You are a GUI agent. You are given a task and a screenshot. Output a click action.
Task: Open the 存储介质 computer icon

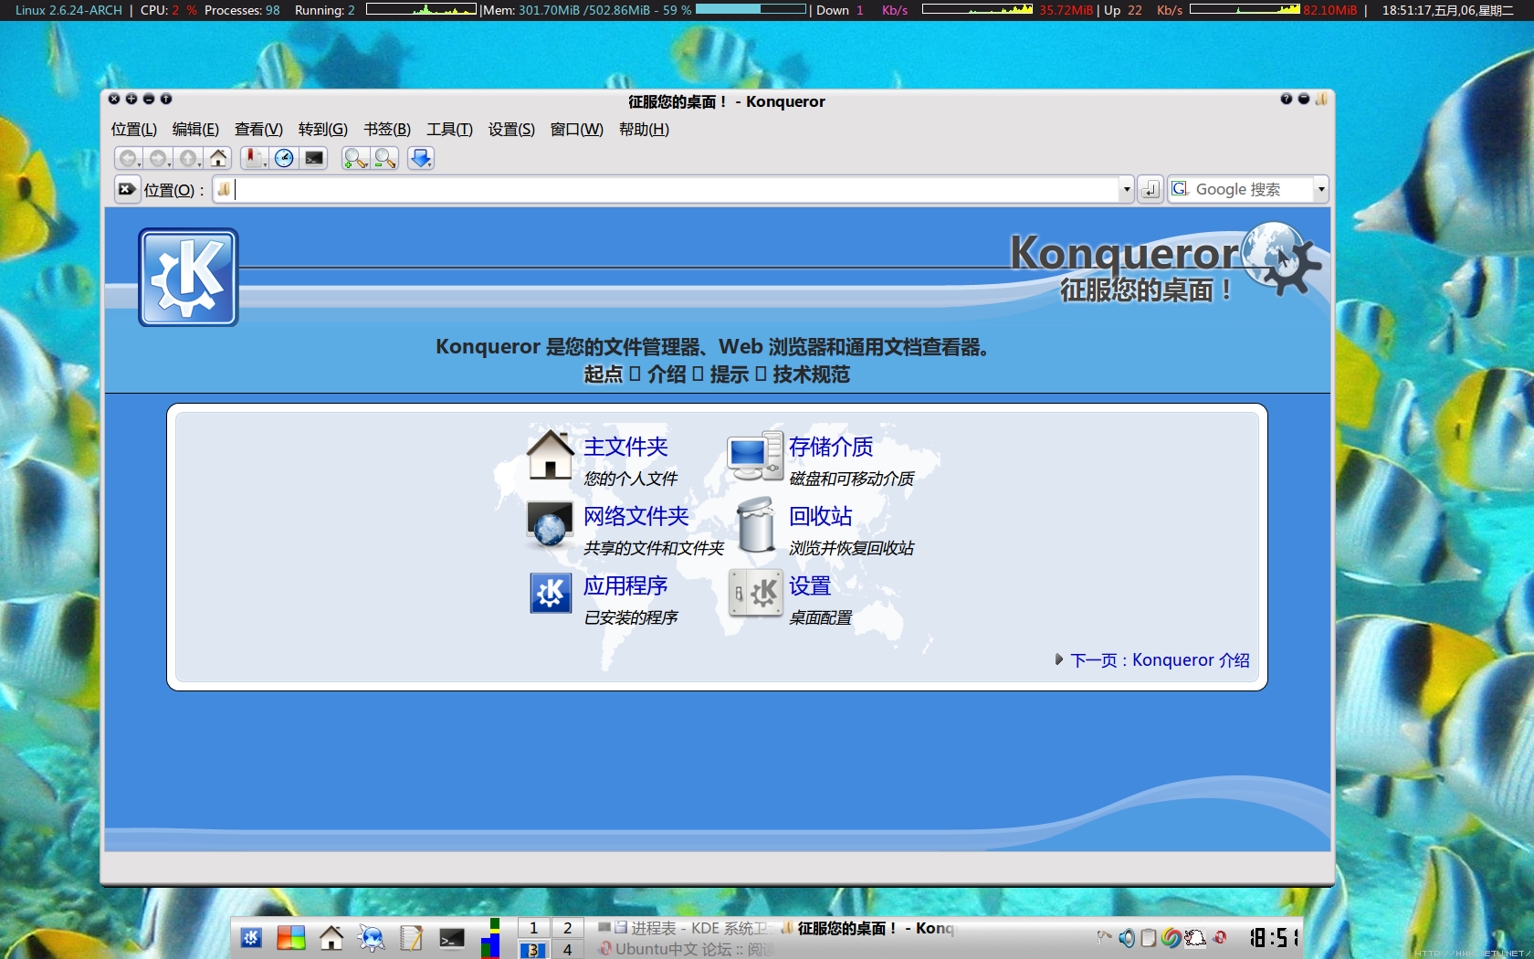point(755,455)
